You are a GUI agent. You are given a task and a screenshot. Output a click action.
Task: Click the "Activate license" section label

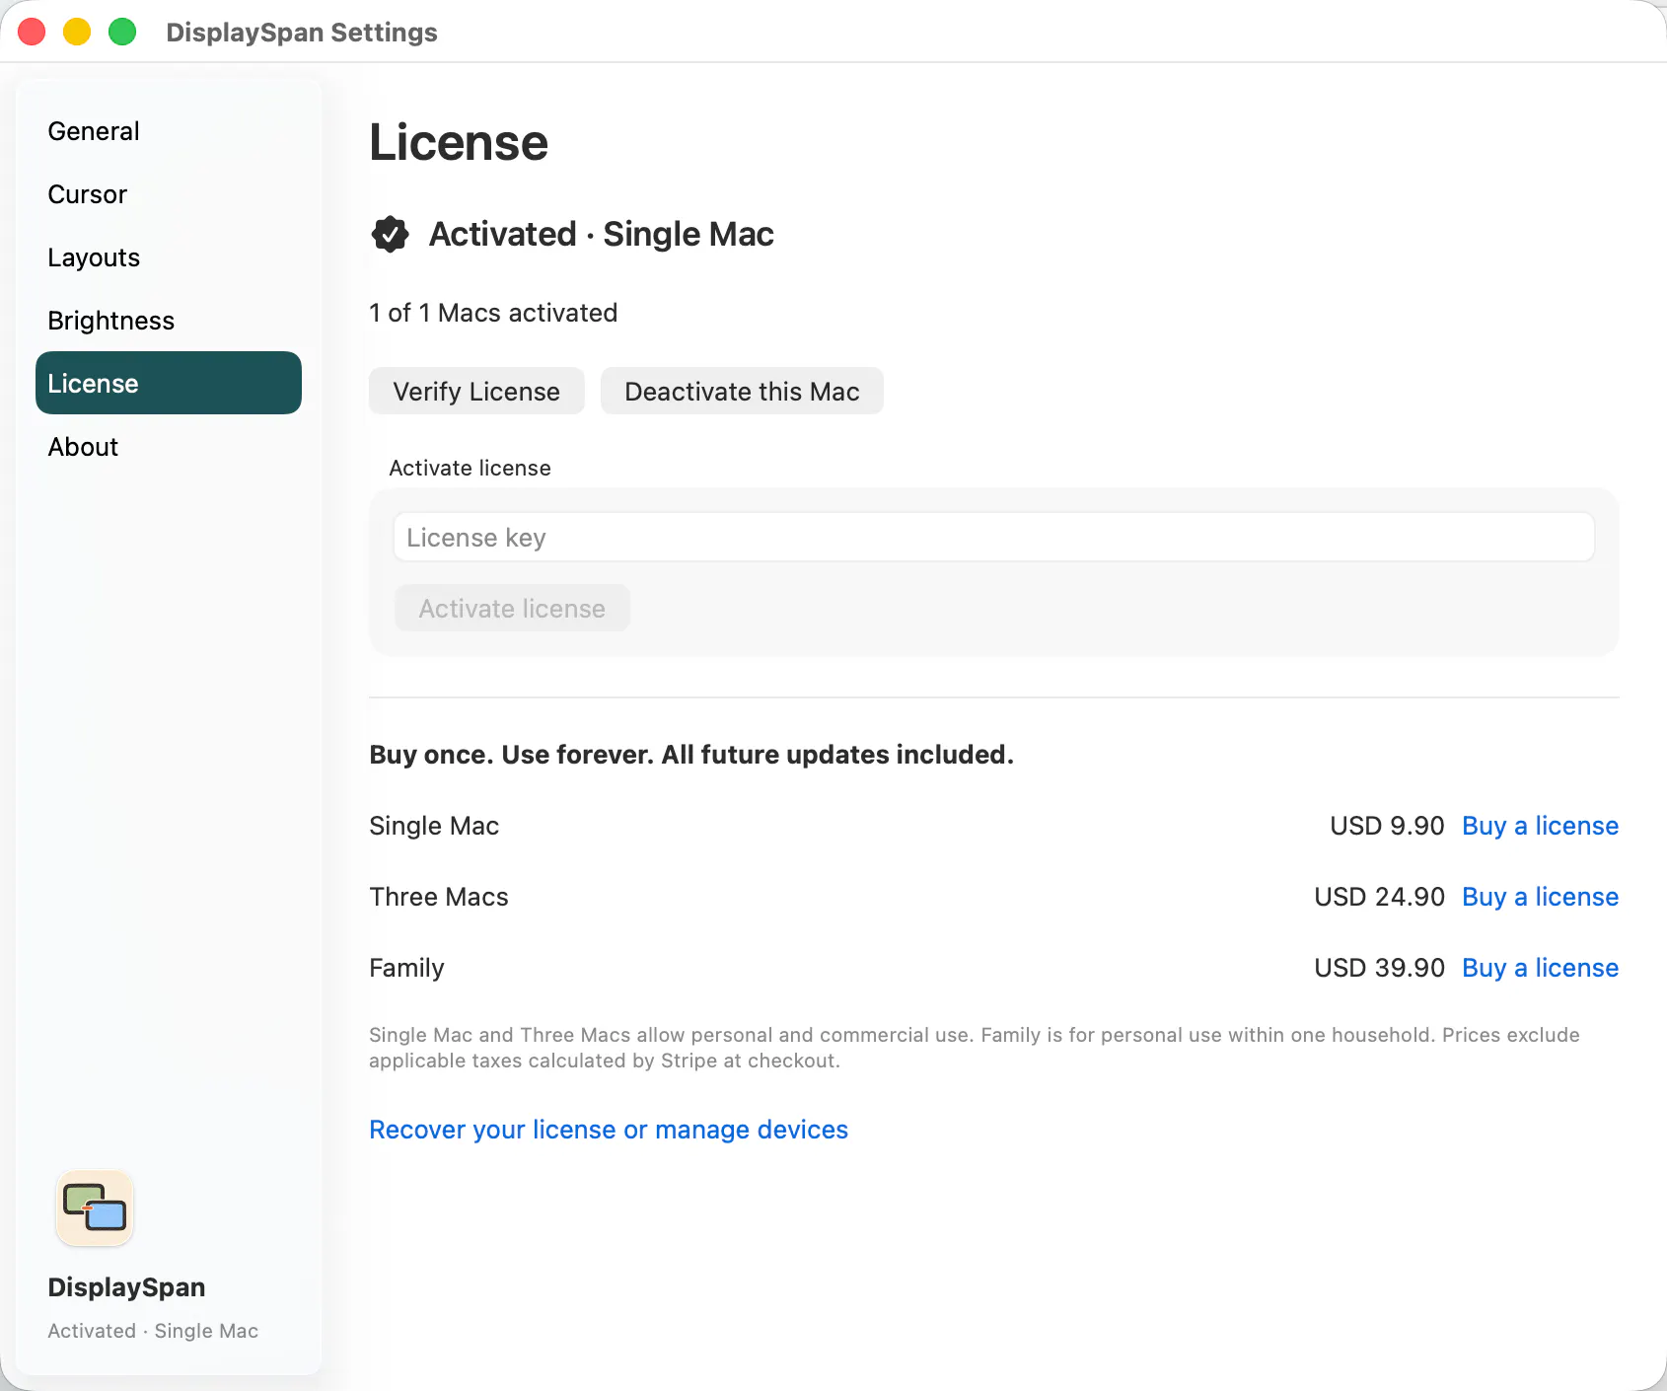(x=470, y=468)
